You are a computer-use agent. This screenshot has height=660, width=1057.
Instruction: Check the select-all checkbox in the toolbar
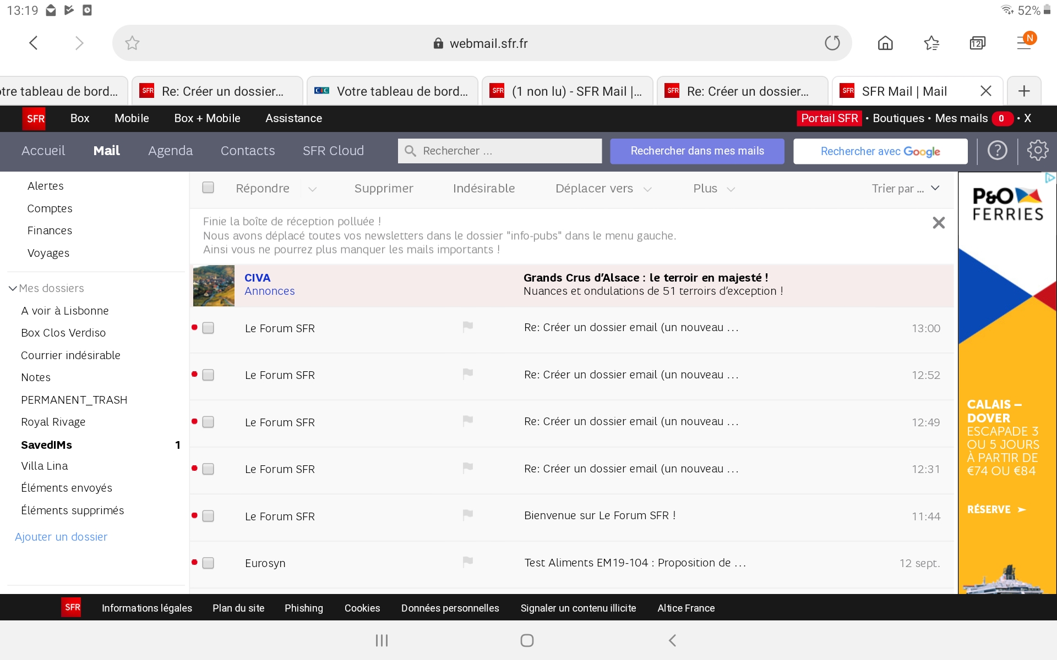tap(208, 188)
